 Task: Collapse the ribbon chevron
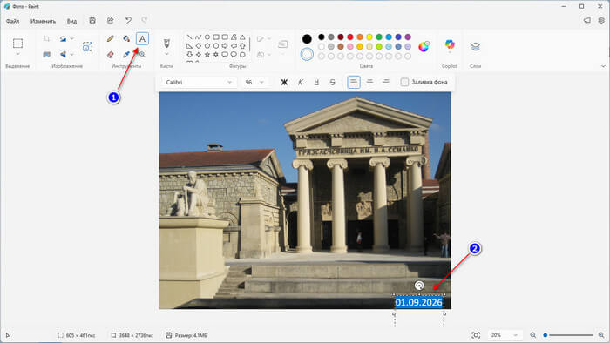point(603,66)
